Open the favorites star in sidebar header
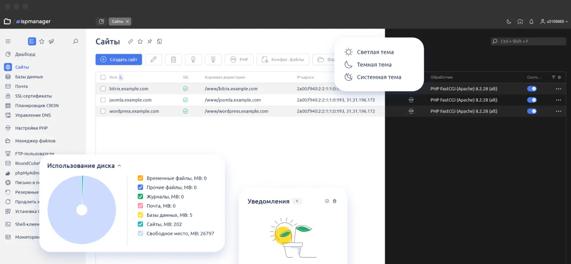Viewport: 571px width, 264px height. (x=42, y=41)
